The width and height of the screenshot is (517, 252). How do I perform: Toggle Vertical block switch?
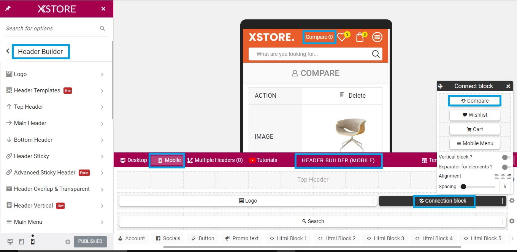pyautogui.click(x=506, y=157)
